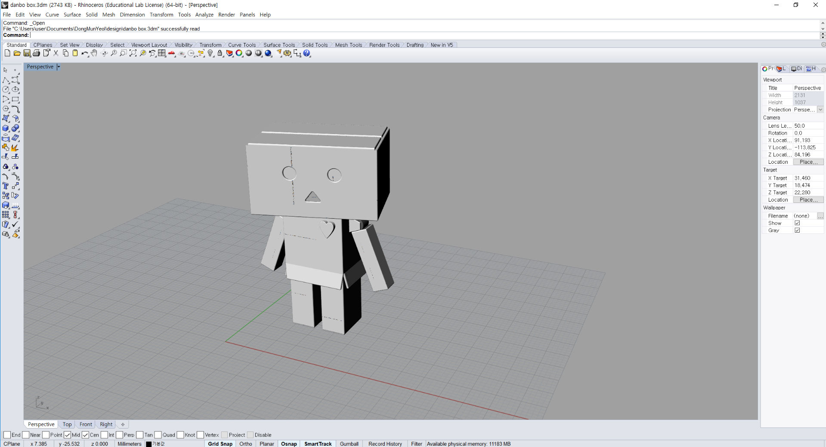Screen dimensions: 826x447
Task: Print using the printer icon
Action: tap(37, 53)
